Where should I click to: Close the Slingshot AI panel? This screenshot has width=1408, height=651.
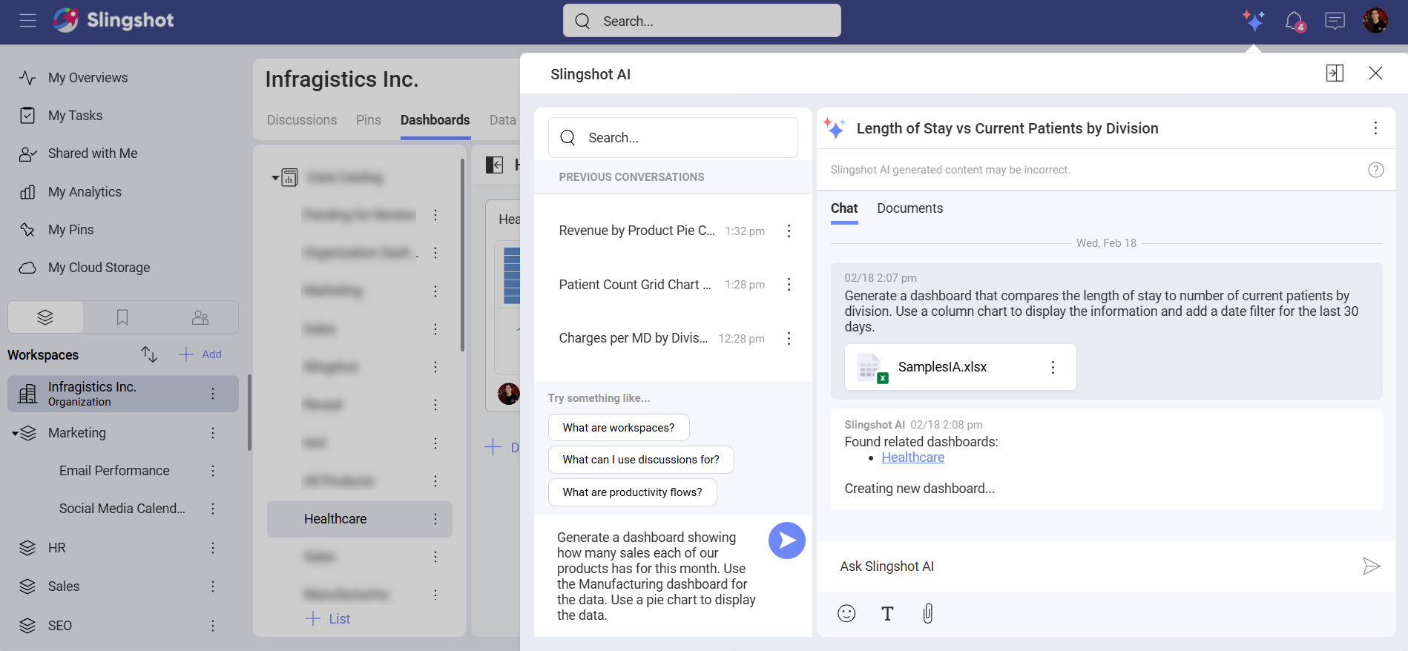click(1375, 73)
